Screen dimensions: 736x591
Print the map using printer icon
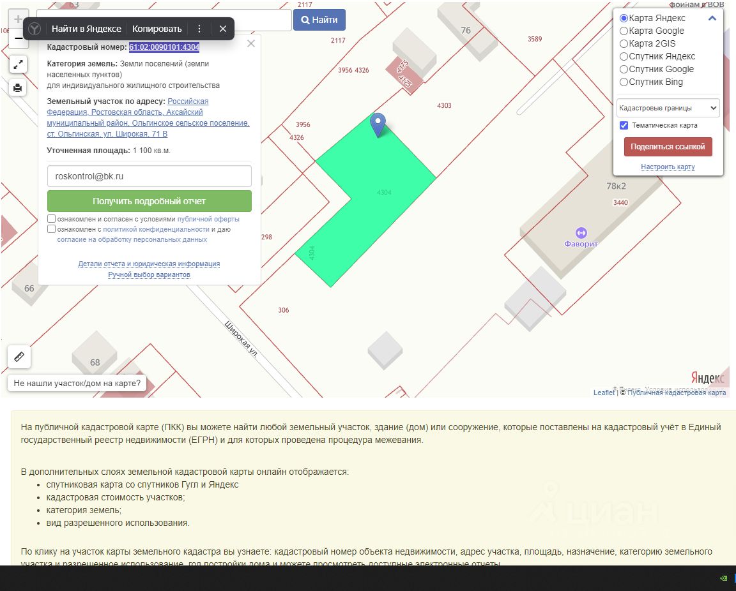(18, 87)
